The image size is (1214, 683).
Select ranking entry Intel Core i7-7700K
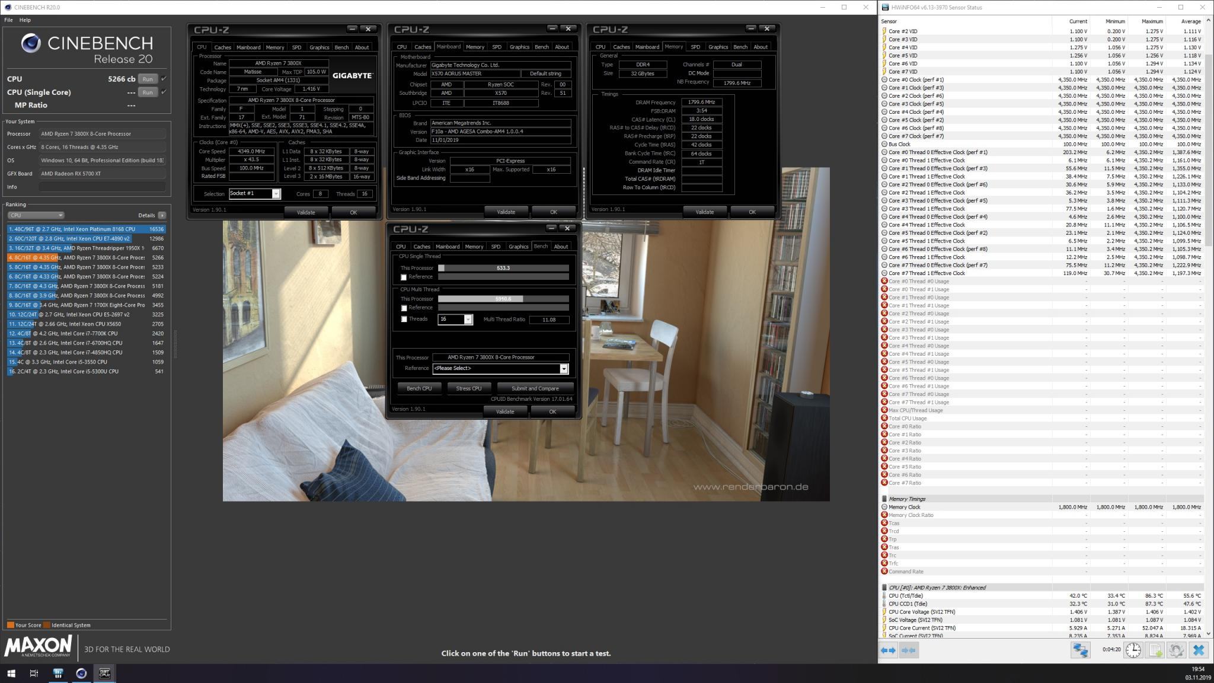[87, 333]
